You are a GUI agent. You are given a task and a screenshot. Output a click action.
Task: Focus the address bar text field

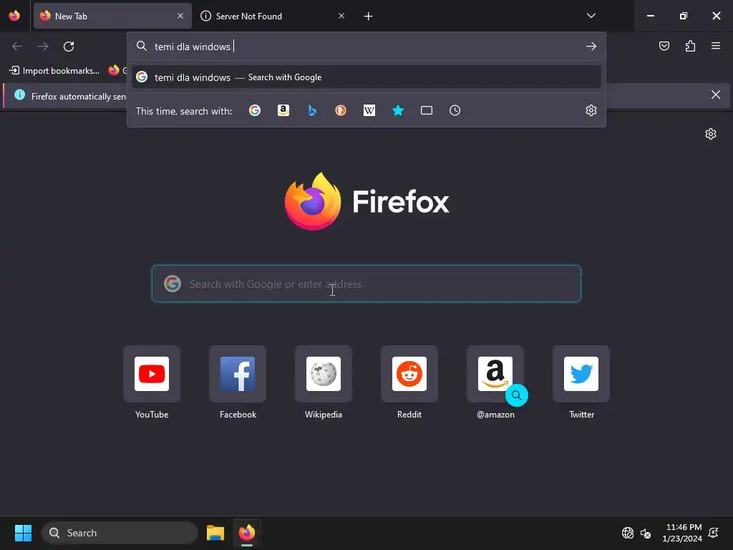coord(366,47)
